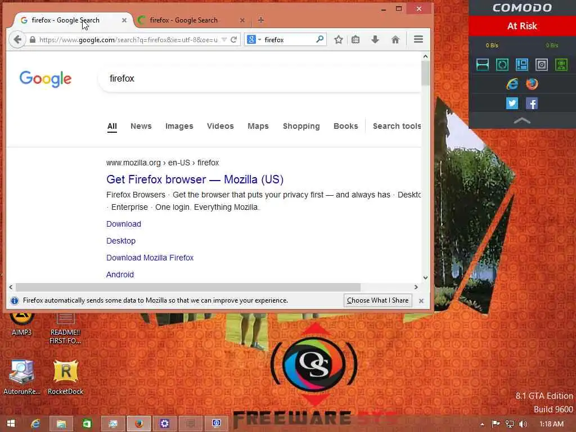Click search magnifier in Firefox search box
Image resolution: width=576 pixels, height=432 pixels.
point(319,39)
